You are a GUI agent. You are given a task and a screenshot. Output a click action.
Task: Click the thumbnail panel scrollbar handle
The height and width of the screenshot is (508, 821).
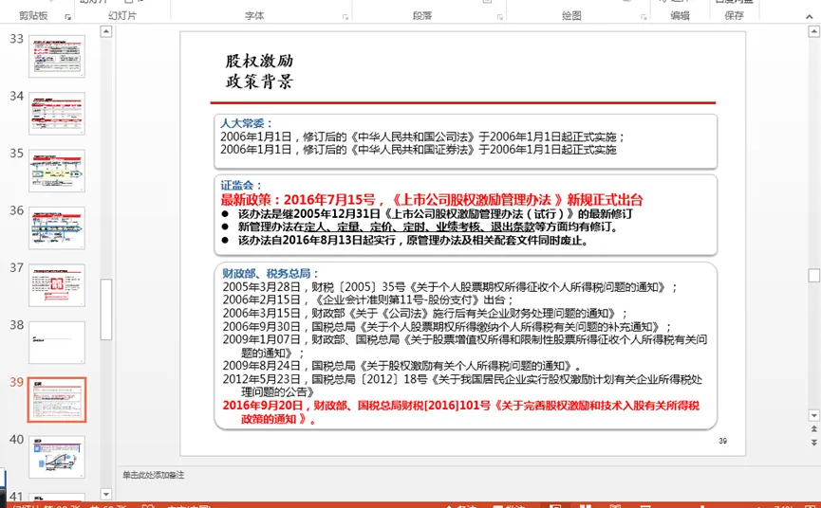pos(105,309)
